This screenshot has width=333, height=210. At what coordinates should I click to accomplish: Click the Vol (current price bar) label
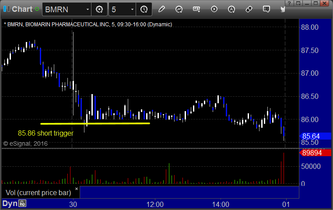point(38,192)
